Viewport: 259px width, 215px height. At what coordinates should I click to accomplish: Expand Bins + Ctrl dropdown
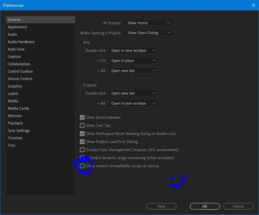[x=133, y=61]
